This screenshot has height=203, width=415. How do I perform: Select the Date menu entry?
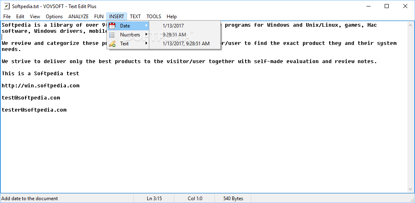128,25
